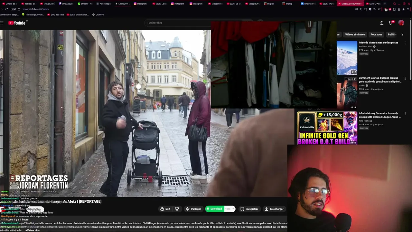Open a new browser tab with plus
This screenshot has height=232, width=412.
point(385,4)
